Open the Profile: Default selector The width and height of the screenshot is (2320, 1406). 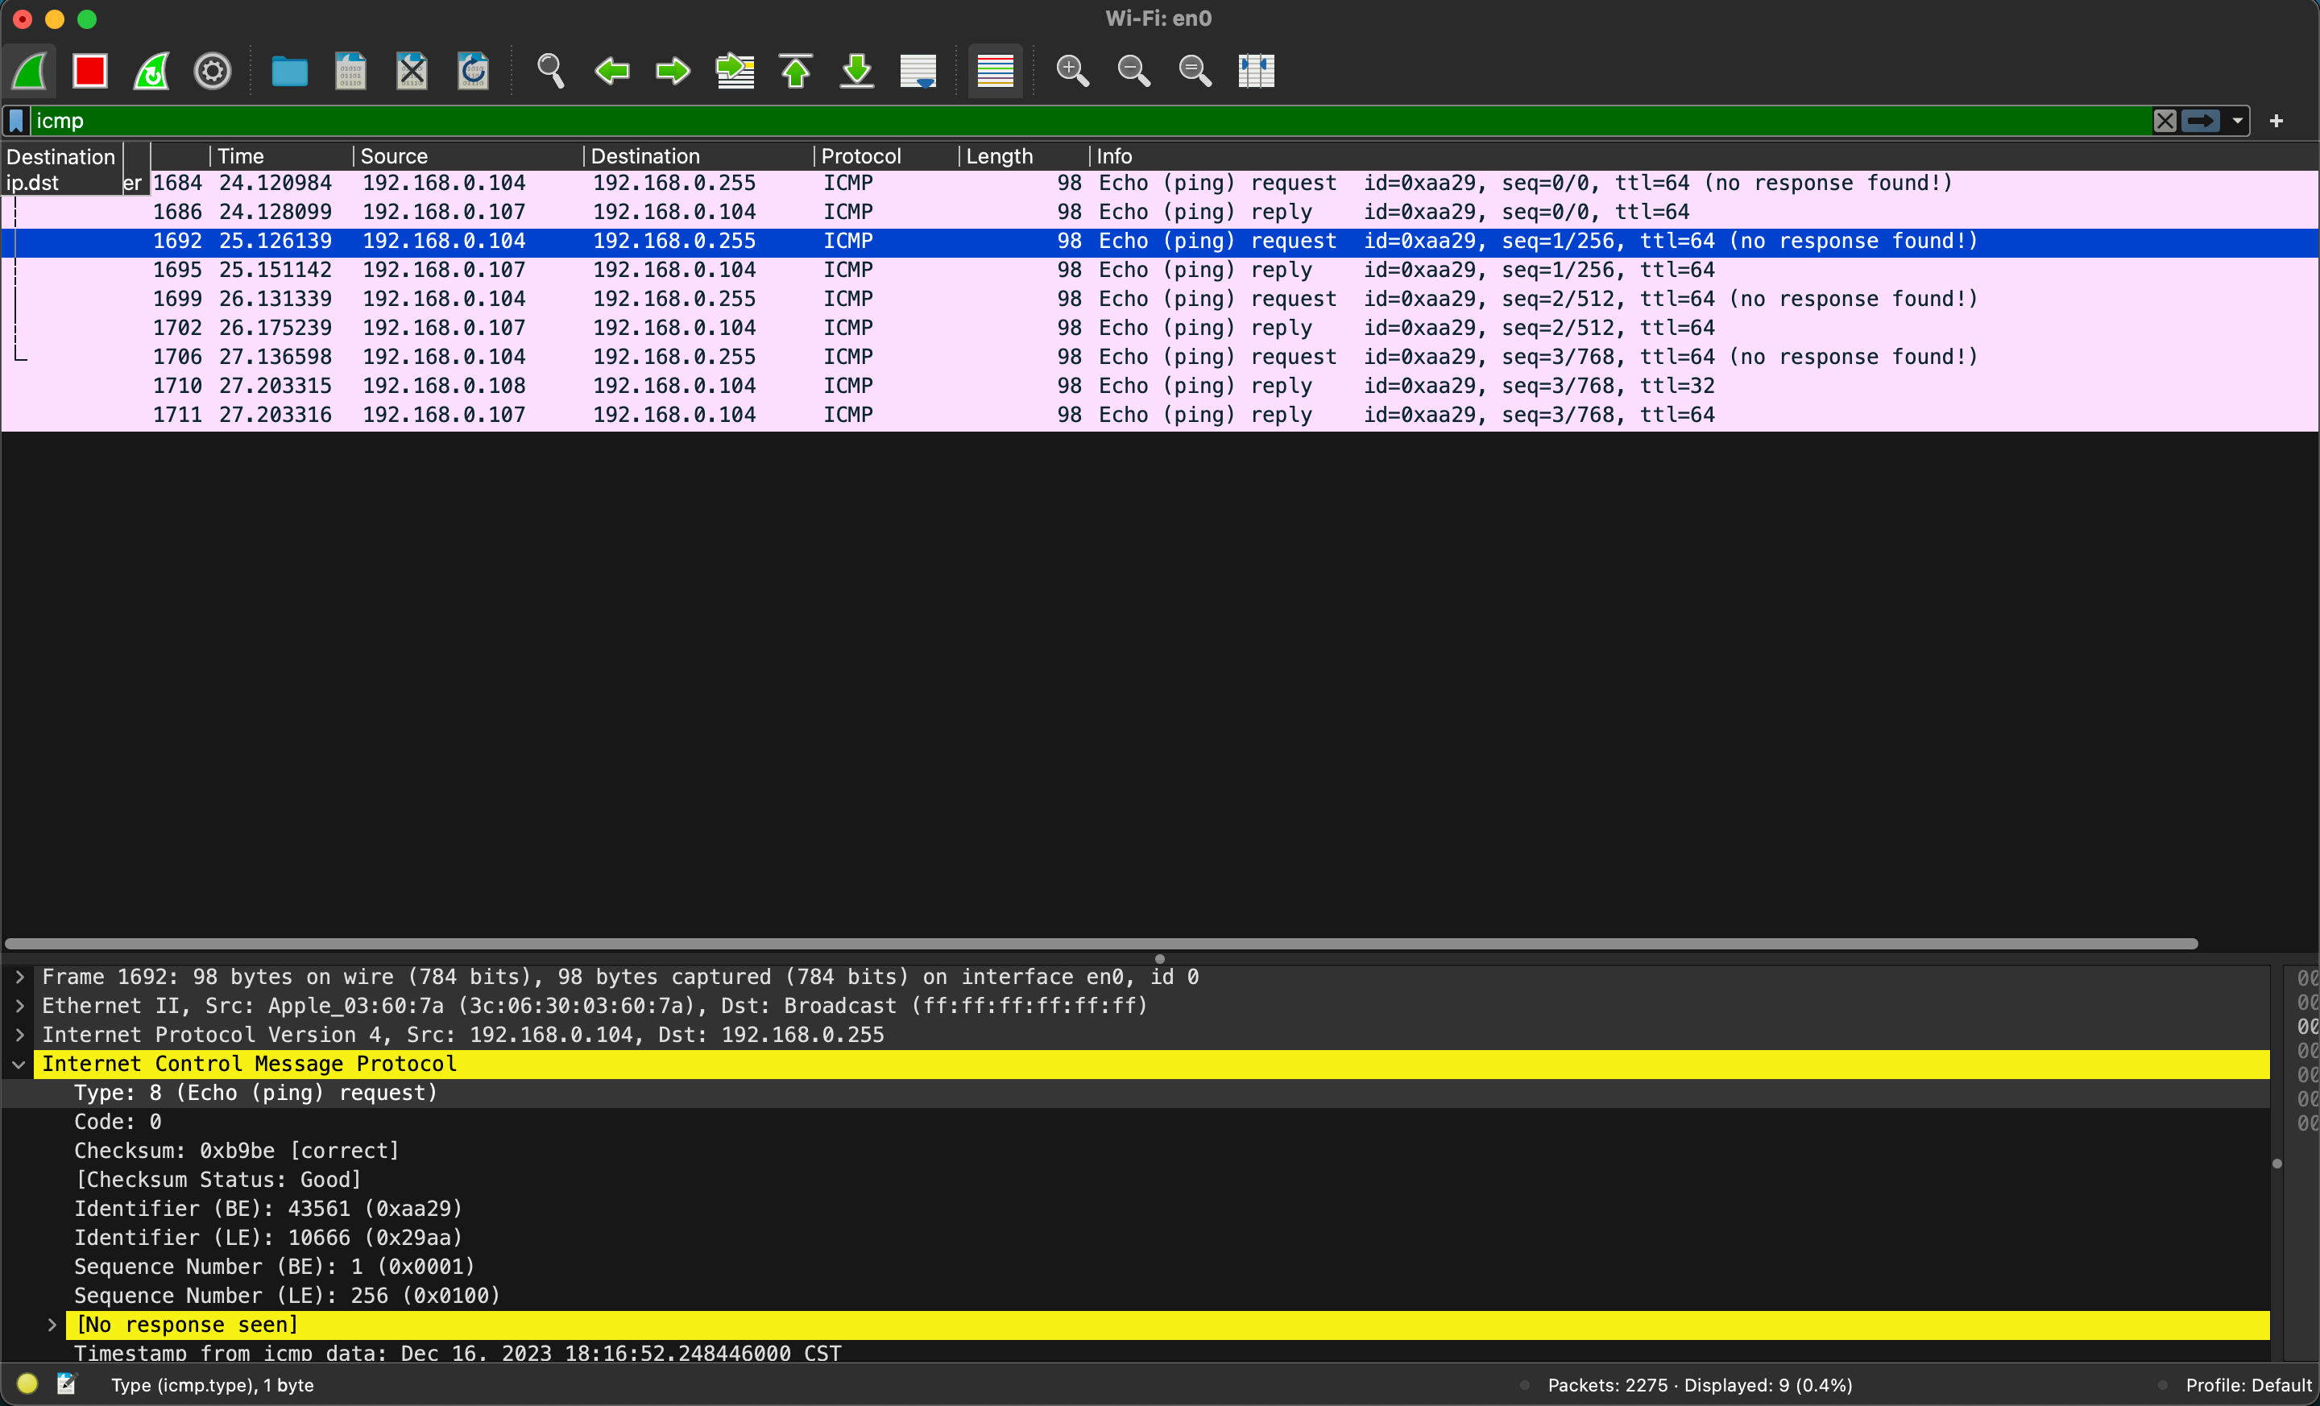point(2248,1385)
